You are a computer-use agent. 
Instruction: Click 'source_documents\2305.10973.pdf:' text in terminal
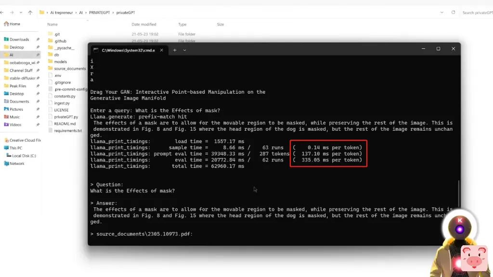tap(144, 234)
